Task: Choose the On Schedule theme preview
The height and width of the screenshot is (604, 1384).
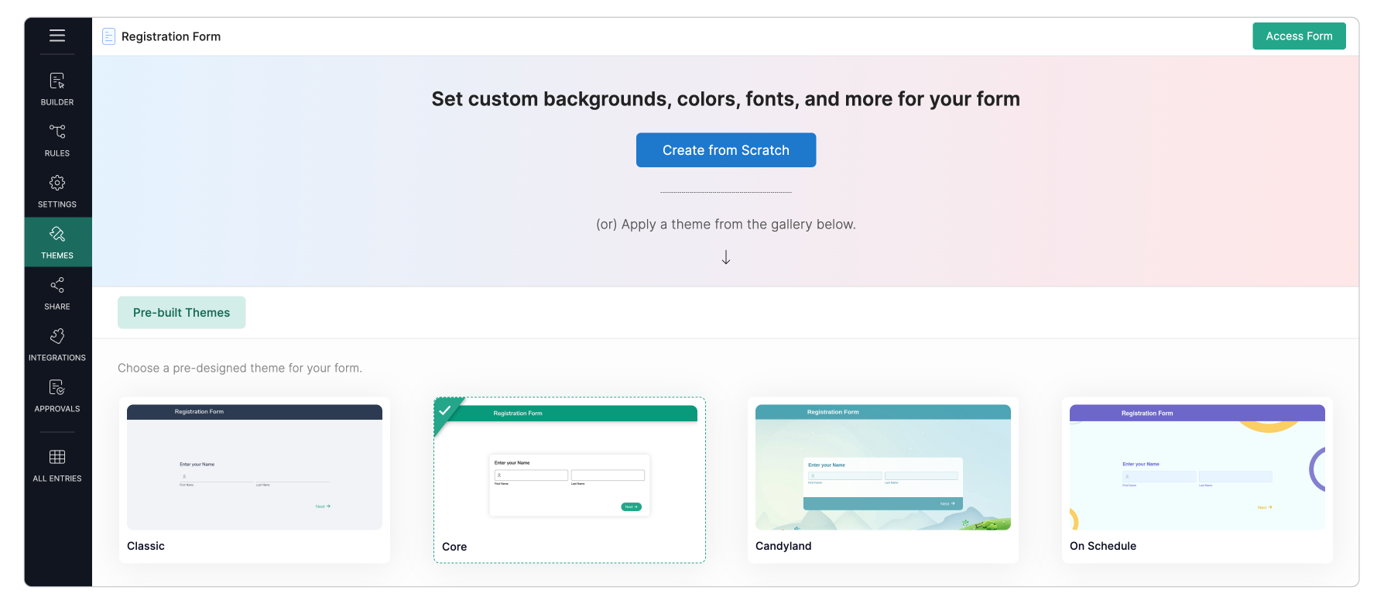Action: click(1197, 467)
